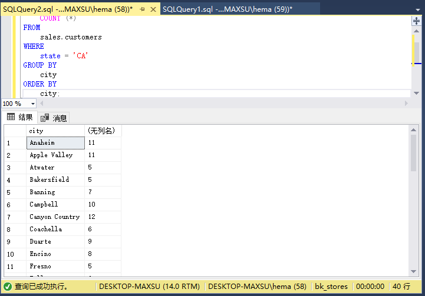The height and width of the screenshot is (296, 425).
Task: Select the Atwater cell
Action: [55, 168]
